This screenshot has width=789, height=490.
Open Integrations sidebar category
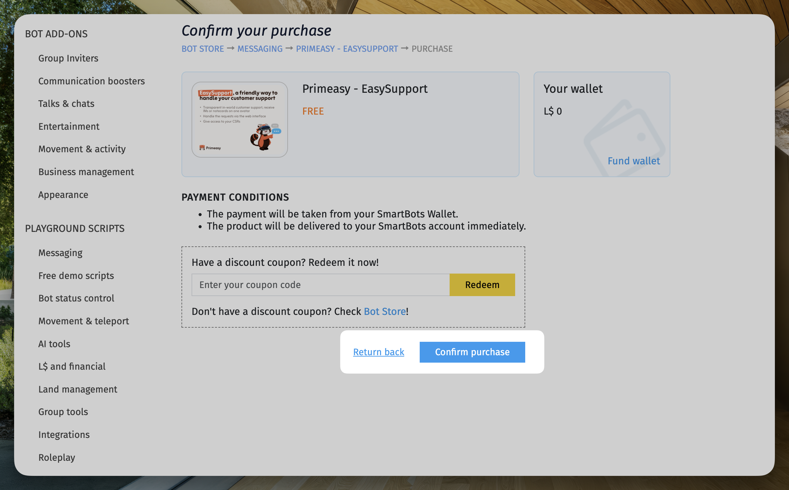tap(64, 435)
